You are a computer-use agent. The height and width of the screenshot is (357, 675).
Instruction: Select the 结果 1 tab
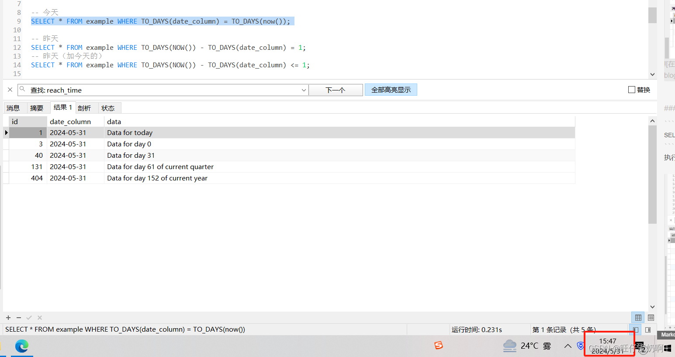pos(63,107)
